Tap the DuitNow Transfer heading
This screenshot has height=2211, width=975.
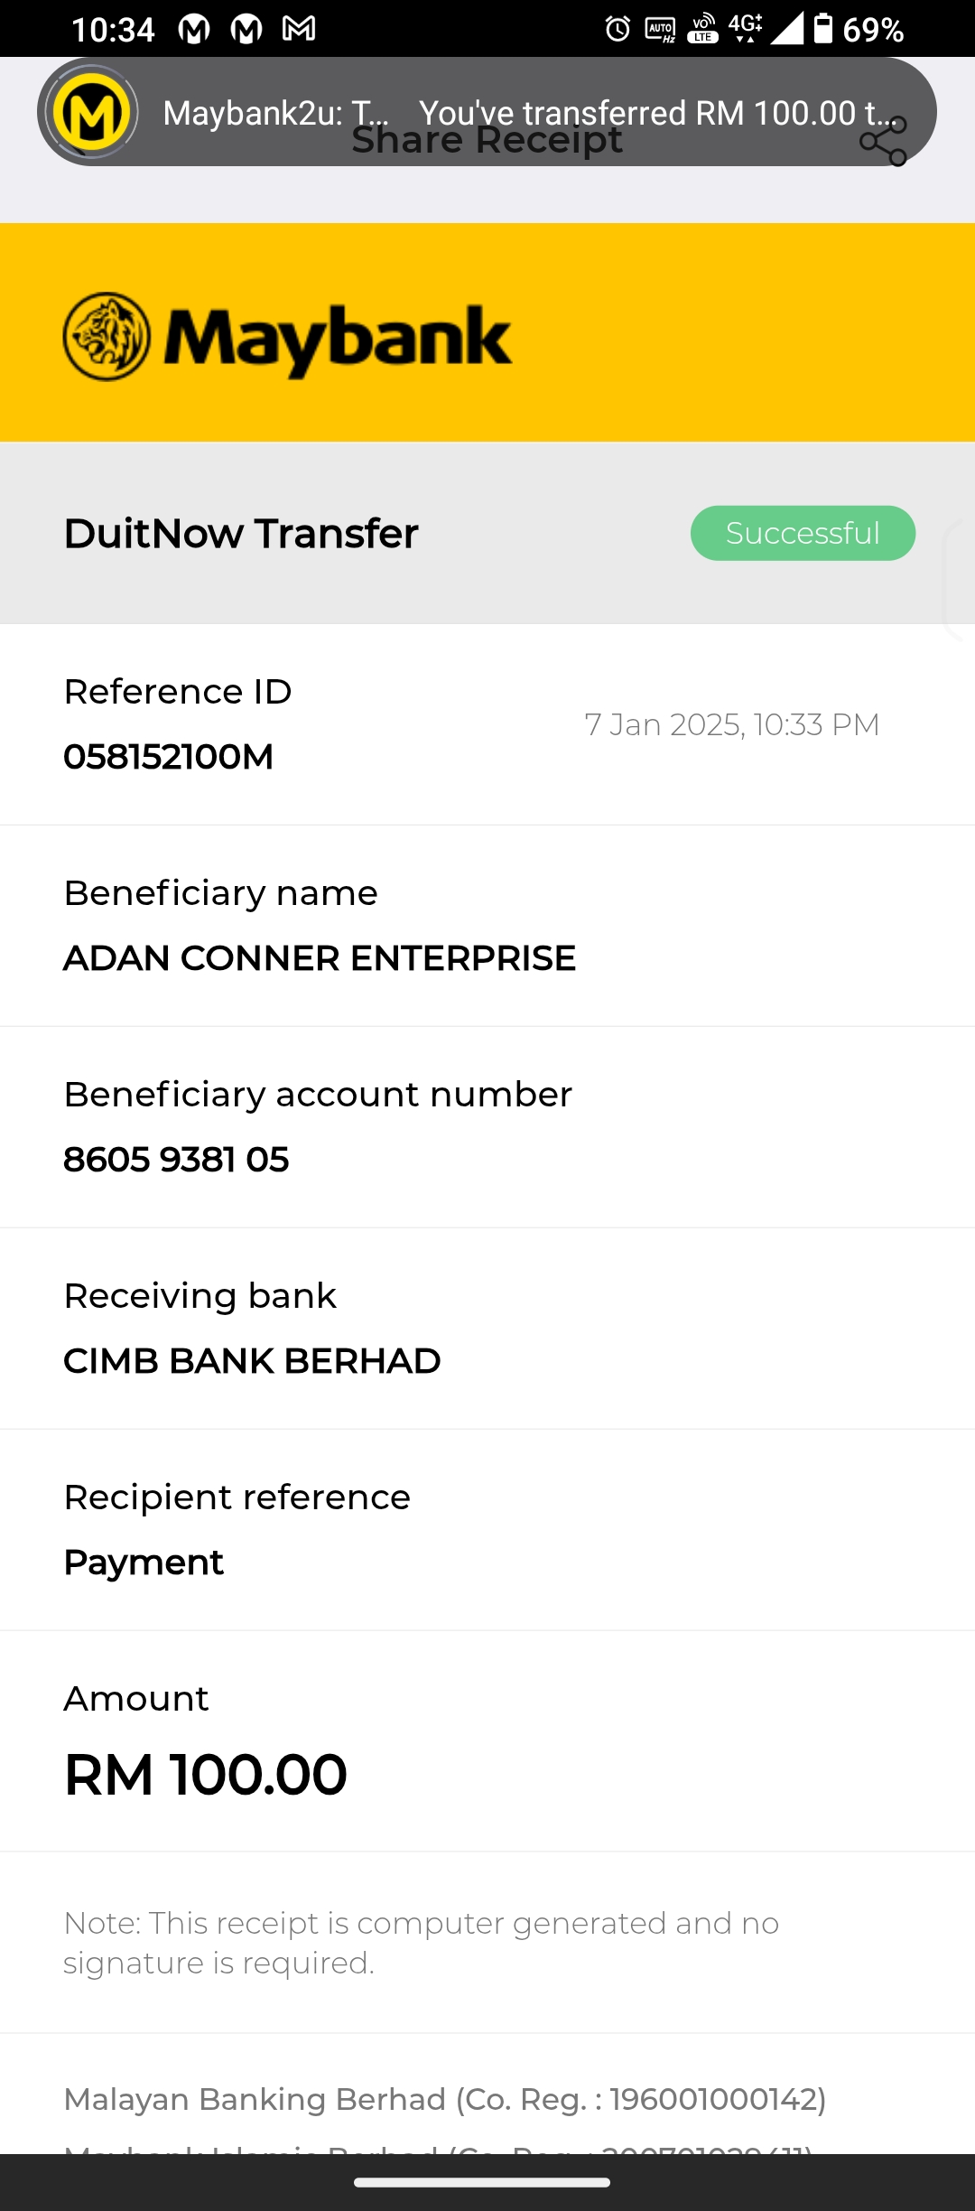click(241, 534)
